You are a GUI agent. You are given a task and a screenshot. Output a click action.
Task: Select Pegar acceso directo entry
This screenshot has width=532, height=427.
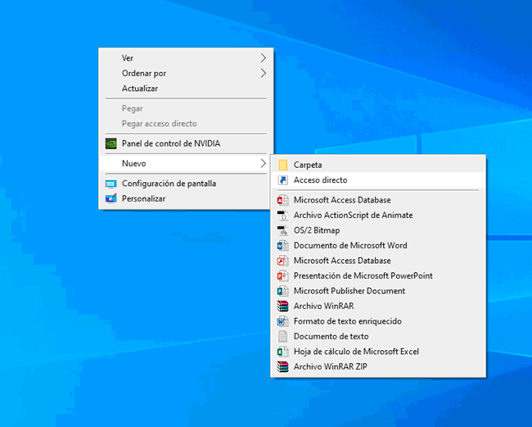point(186,123)
